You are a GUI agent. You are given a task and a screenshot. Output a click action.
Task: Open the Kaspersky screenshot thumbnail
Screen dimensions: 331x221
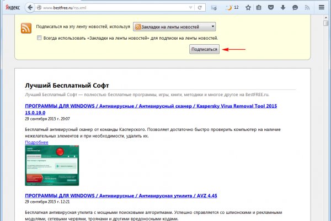[x=52, y=166]
